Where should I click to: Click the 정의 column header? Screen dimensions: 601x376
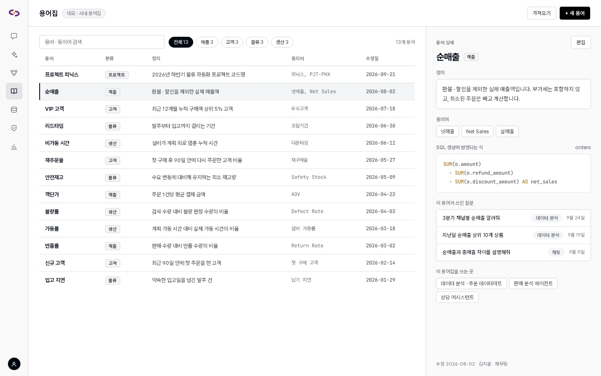click(156, 58)
